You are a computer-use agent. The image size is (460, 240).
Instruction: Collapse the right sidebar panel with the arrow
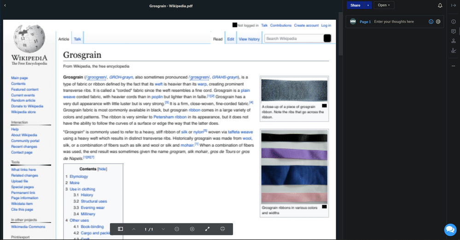tap(454, 6)
